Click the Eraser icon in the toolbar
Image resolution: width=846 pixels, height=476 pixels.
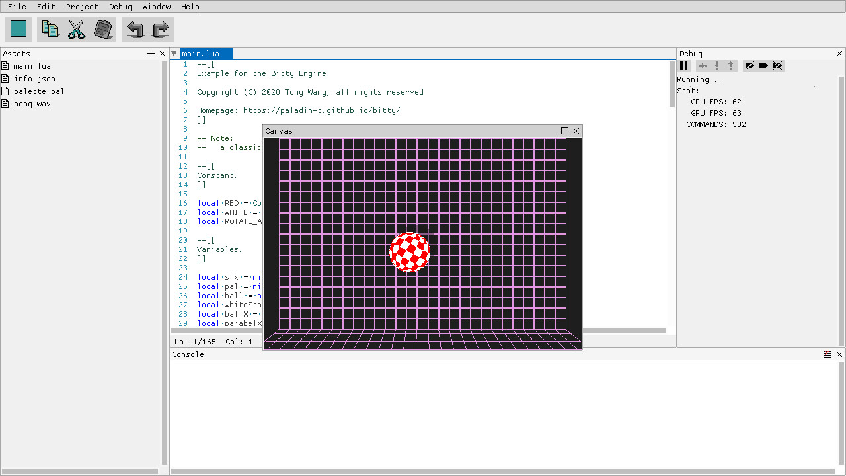tap(103, 29)
